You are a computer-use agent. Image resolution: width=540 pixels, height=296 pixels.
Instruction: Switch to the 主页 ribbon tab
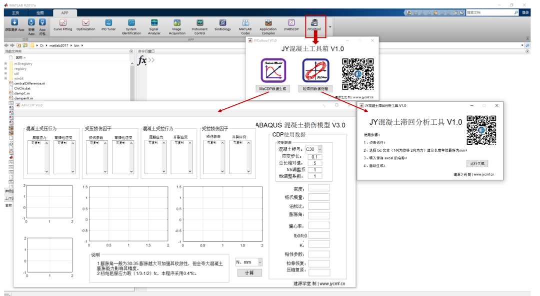point(15,12)
